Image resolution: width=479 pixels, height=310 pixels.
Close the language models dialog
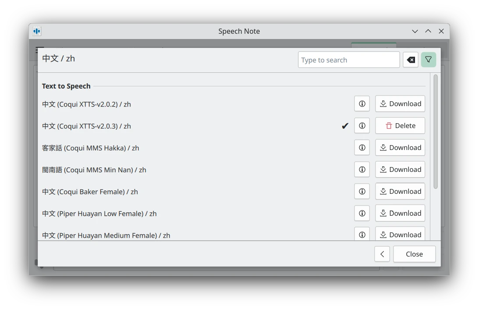414,254
